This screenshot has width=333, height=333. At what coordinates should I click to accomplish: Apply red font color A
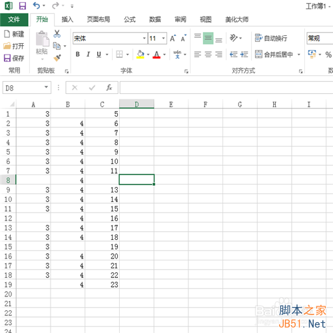point(157,55)
